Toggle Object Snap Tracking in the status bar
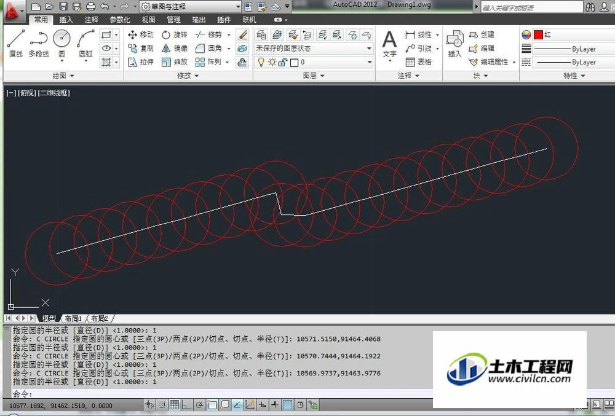Viewport: 615px width, 416px height. pyautogui.click(x=237, y=405)
